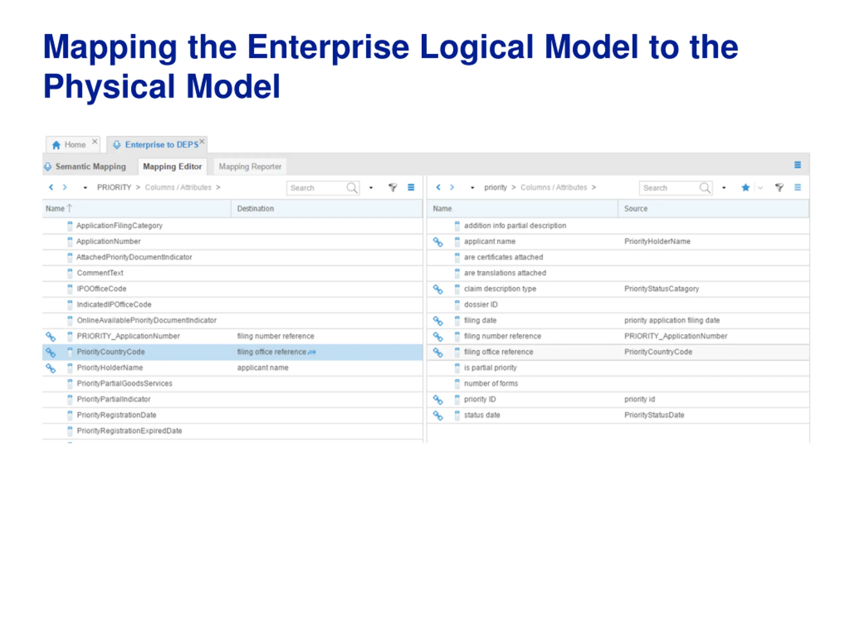Click link icon on right filing number reference row
The image size is (850, 637).
click(438, 337)
